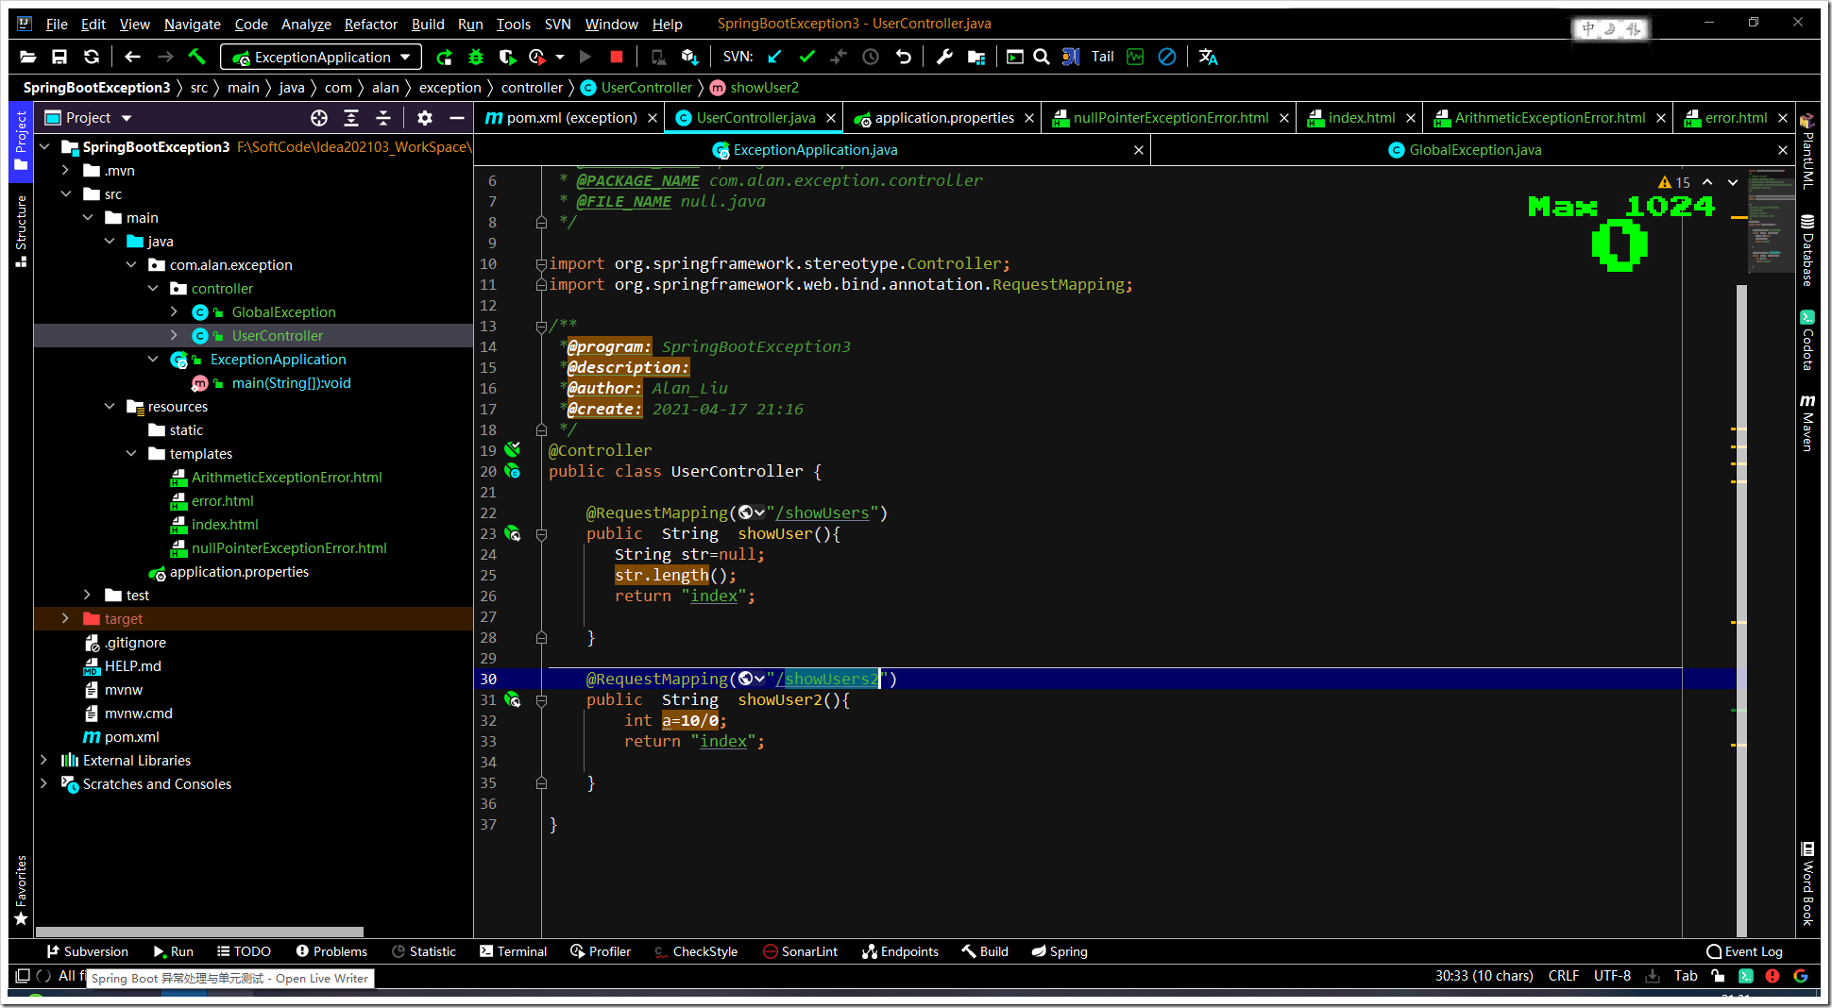Jump to next highlighted warning arrow
This screenshot has height=1008, width=1832.
[1733, 182]
